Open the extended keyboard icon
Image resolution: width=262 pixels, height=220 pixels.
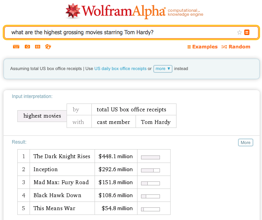[x=16, y=47]
